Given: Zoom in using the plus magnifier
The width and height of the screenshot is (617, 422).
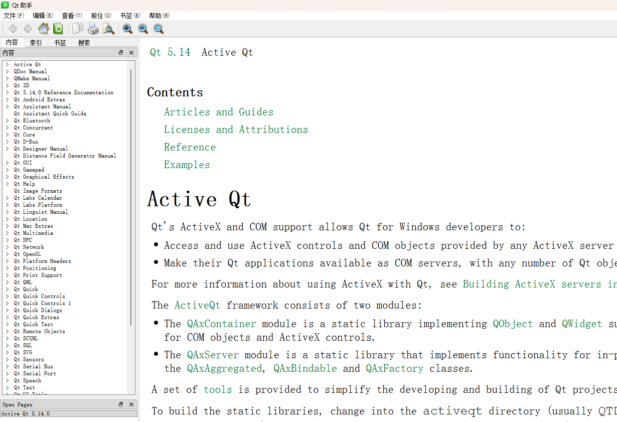Looking at the screenshot, I should 127,29.
